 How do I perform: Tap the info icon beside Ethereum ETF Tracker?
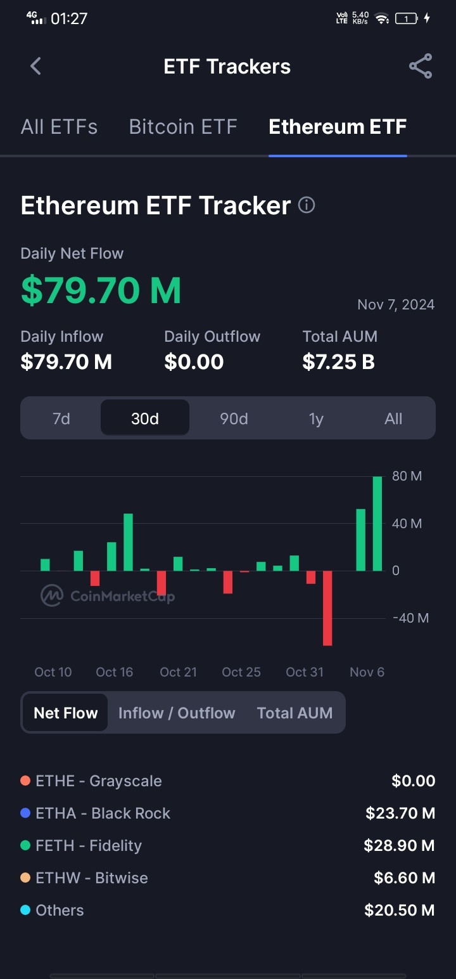coord(307,205)
